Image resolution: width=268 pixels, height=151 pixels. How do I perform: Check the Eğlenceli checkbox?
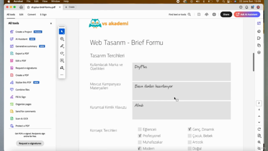[139, 129]
